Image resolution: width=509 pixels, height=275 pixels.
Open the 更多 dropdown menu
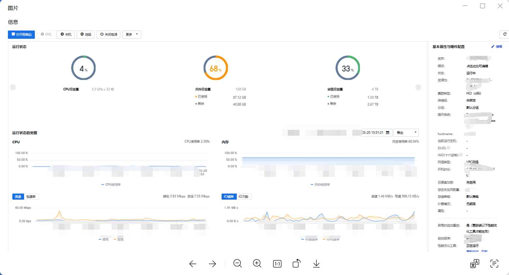pos(132,35)
